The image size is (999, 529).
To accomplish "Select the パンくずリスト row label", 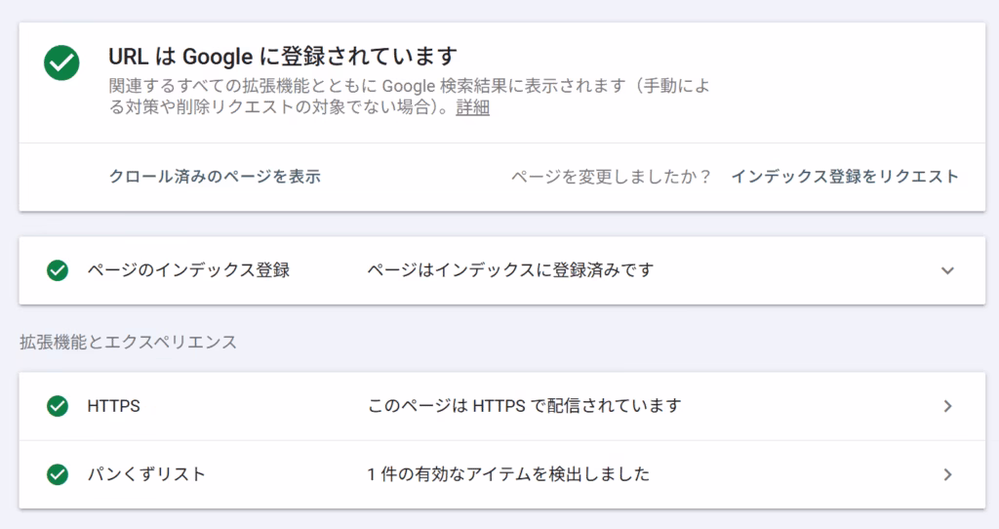I will pos(146,475).
